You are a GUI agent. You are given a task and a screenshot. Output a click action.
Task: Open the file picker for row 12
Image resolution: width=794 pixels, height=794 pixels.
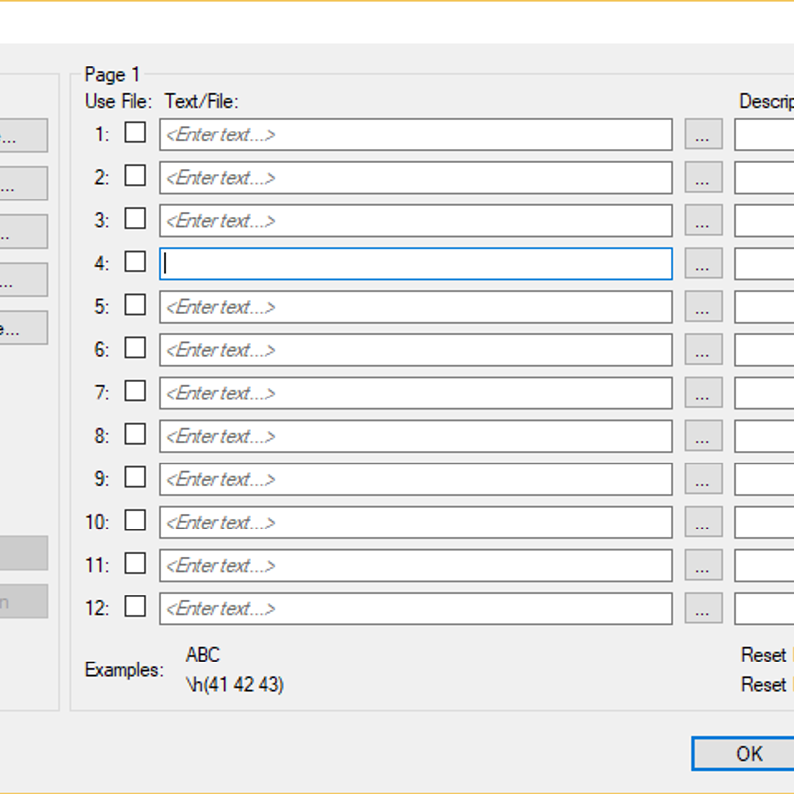tap(703, 608)
